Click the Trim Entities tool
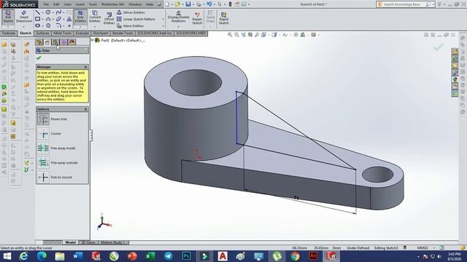This screenshot has height=262, width=467. [x=80, y=17]
